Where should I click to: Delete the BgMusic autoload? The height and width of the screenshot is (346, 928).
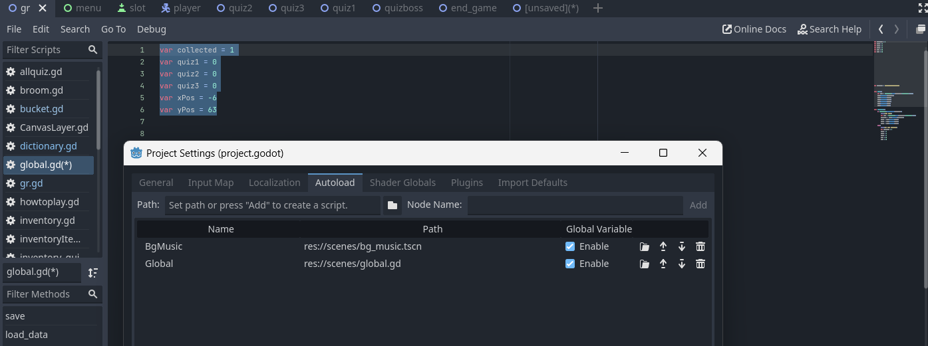(x=700, y=246)
